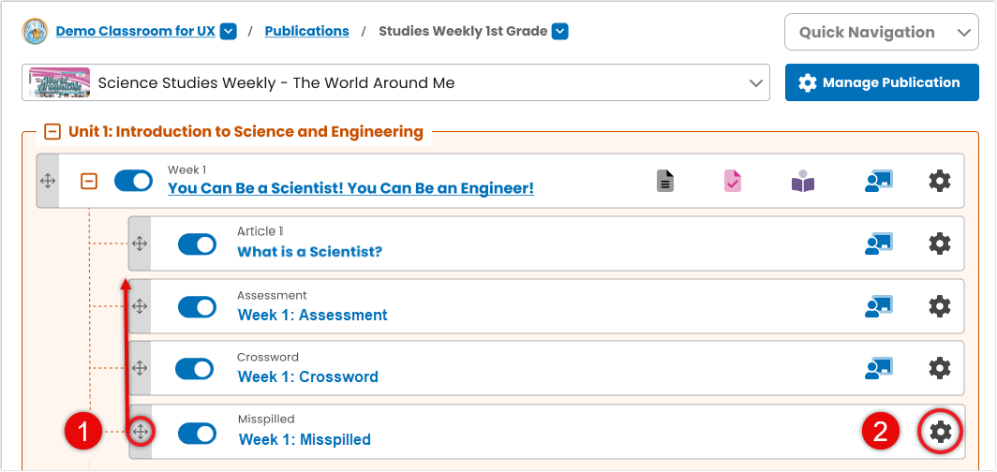Click the purple reader book icon in Week 1
The image size is (997, 472).
pos(803,181)
